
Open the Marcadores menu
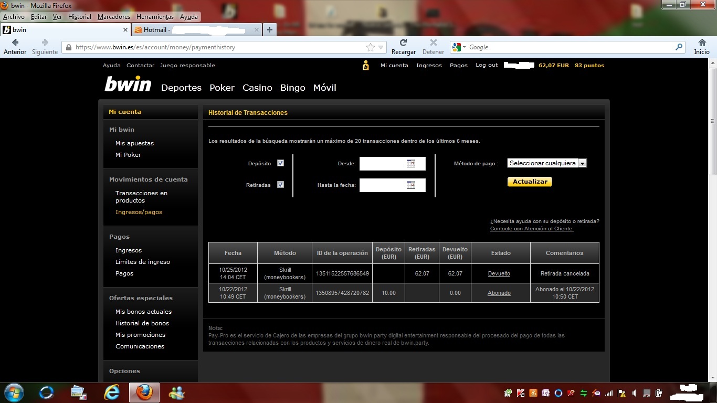tap(114, 17)
